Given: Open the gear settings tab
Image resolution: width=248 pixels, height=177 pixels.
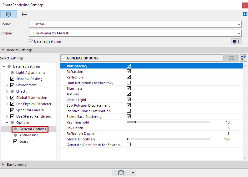Looking at the screenshot, I should coord(8,14).
